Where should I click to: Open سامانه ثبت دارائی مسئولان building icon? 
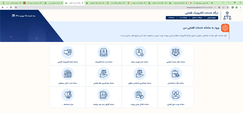68,74
